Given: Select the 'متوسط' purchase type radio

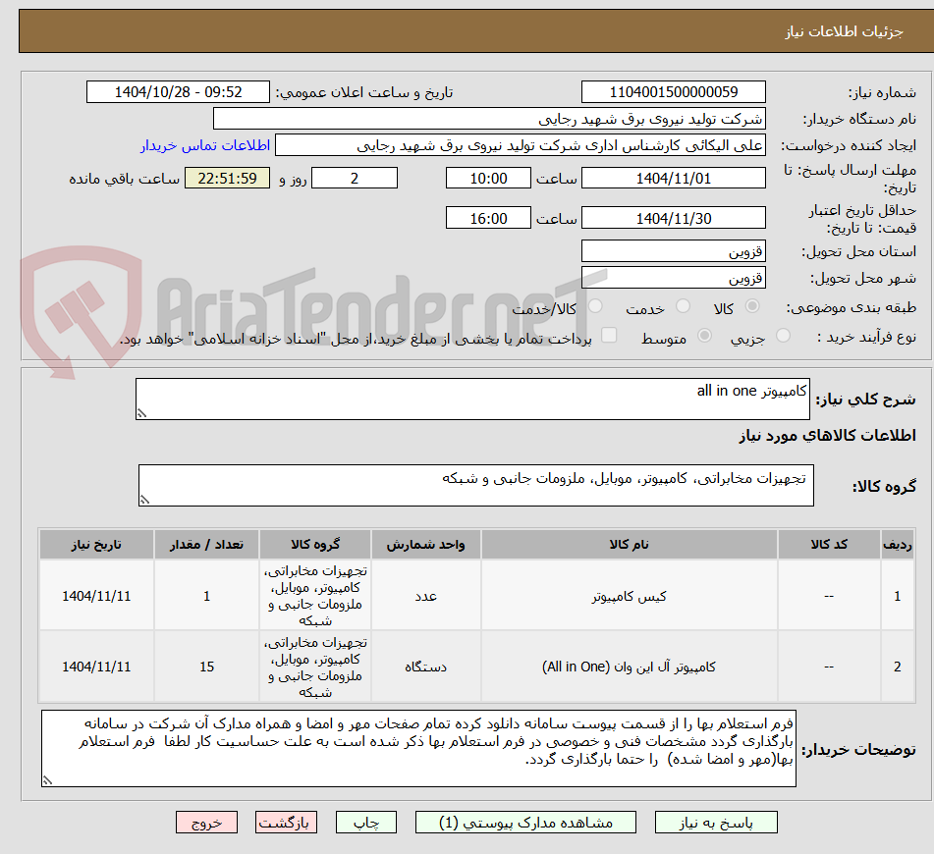Looking at the screenshot, I should point(704,336).
